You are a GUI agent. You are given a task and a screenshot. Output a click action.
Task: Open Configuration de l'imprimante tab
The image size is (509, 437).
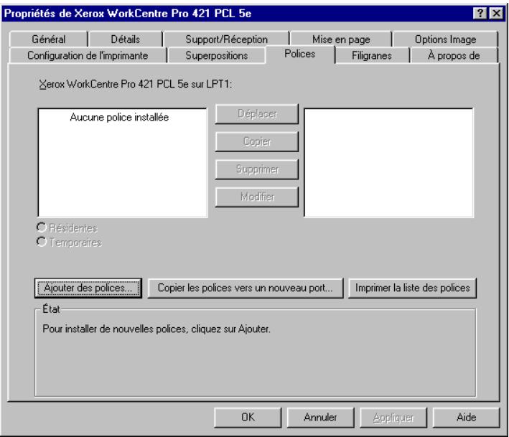tap(88, 55)
